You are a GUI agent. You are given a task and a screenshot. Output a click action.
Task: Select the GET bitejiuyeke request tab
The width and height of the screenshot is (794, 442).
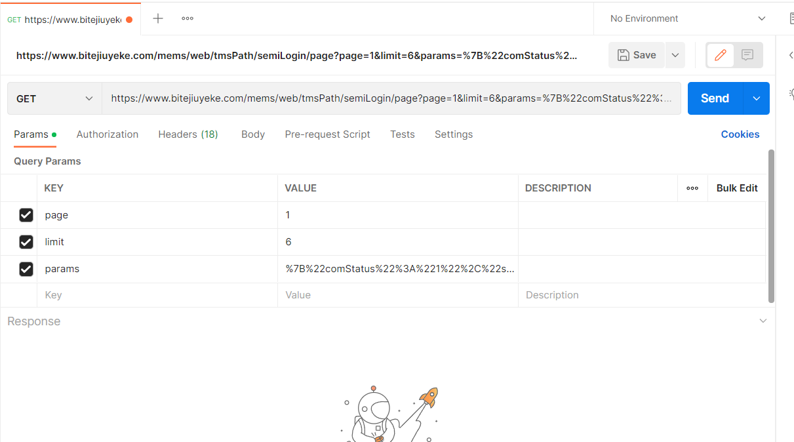coord(69,19)
